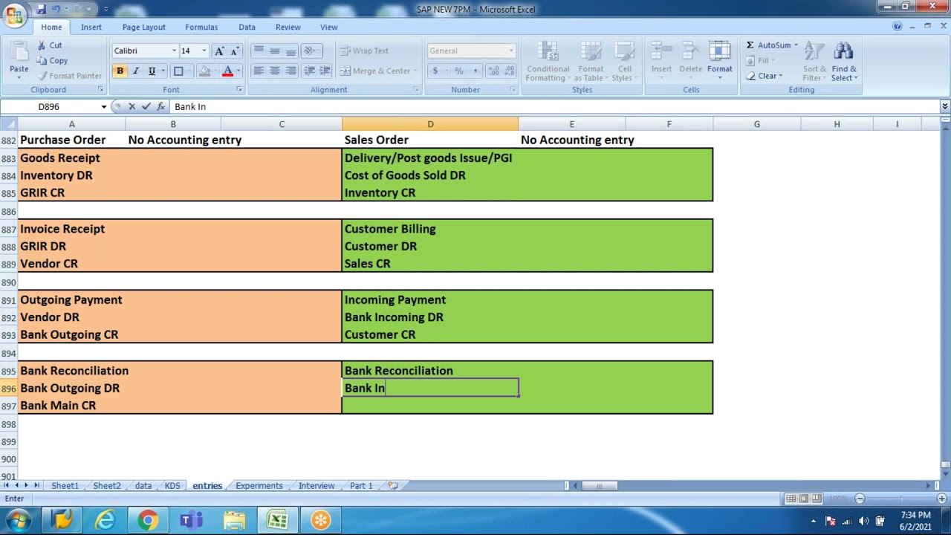Open Internet Explorer from the taskbar
951x535 pixels.
(x=105, y=520)
